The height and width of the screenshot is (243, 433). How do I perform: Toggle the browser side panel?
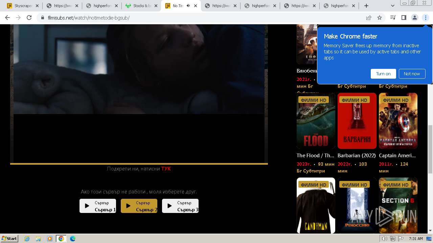coord(404,18)
